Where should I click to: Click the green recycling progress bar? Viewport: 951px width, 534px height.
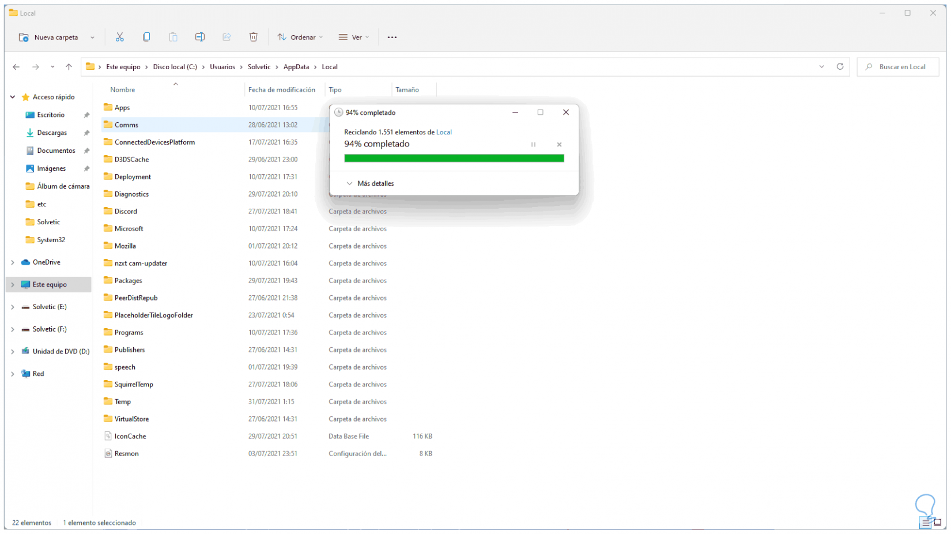coord(454,159)
